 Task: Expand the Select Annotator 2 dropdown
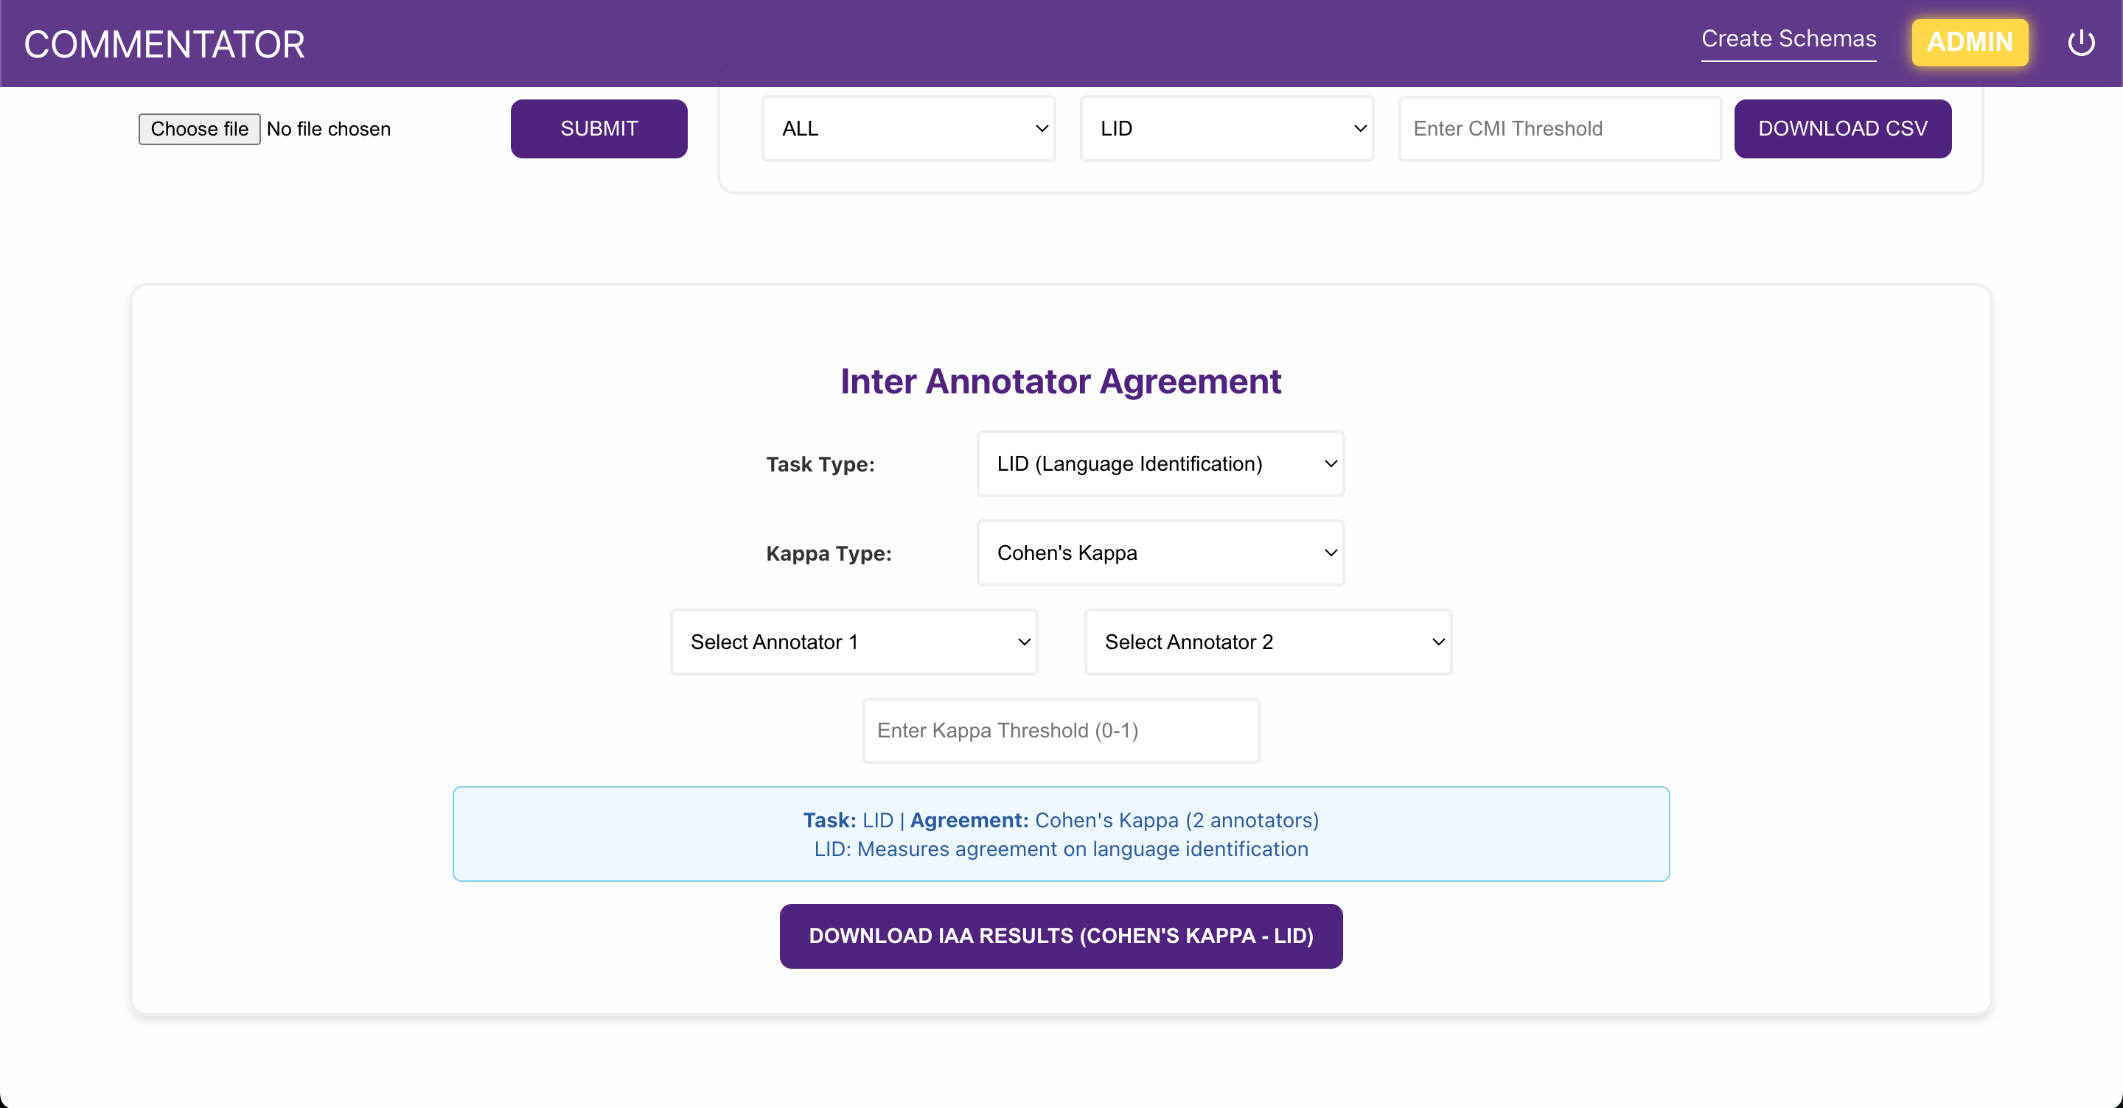pos(1266,642)
